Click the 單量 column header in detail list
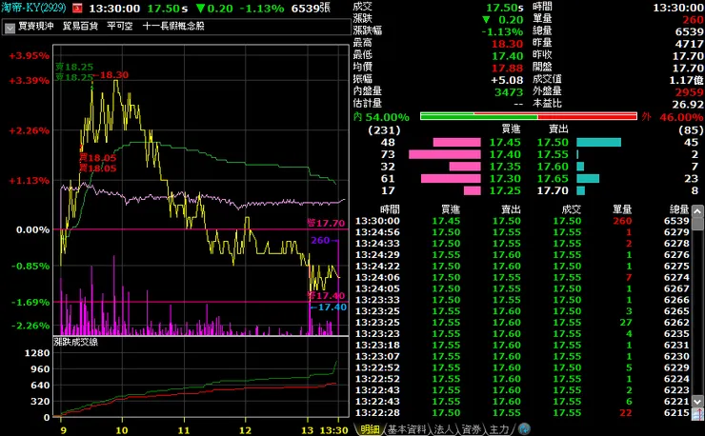Image resolution: width=705 pixels, height=436 pixels. 622,209
